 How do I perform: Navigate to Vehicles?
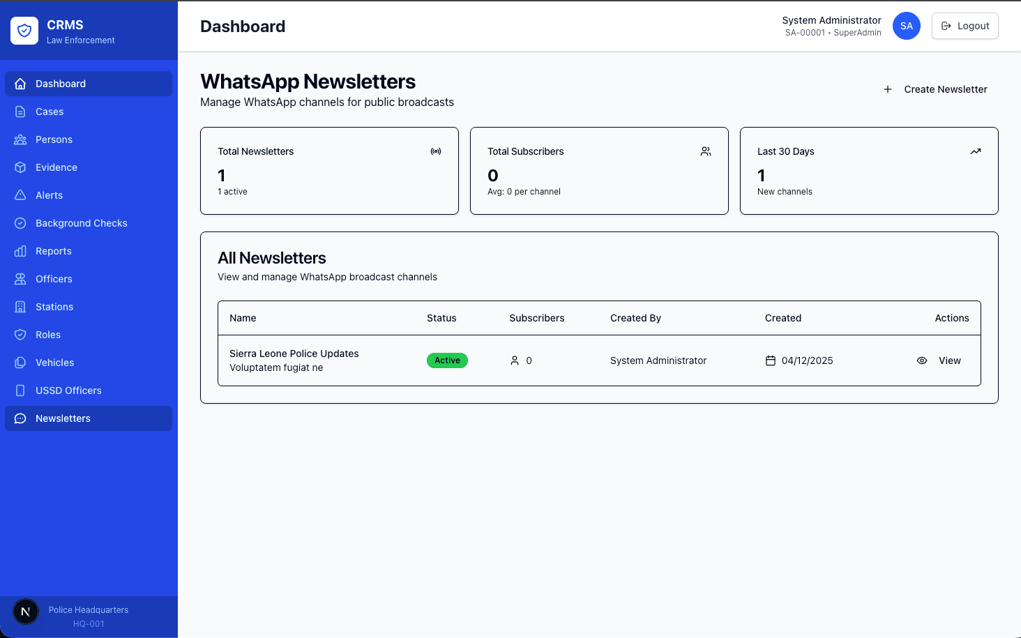coord(89,363)
